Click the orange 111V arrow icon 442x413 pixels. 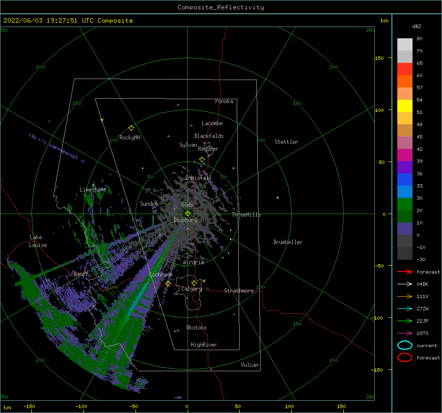pyautogui.click(x=405, y=296)
